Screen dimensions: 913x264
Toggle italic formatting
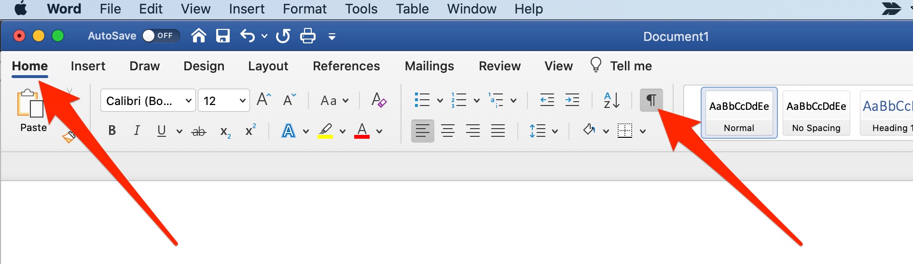point(137,131)
